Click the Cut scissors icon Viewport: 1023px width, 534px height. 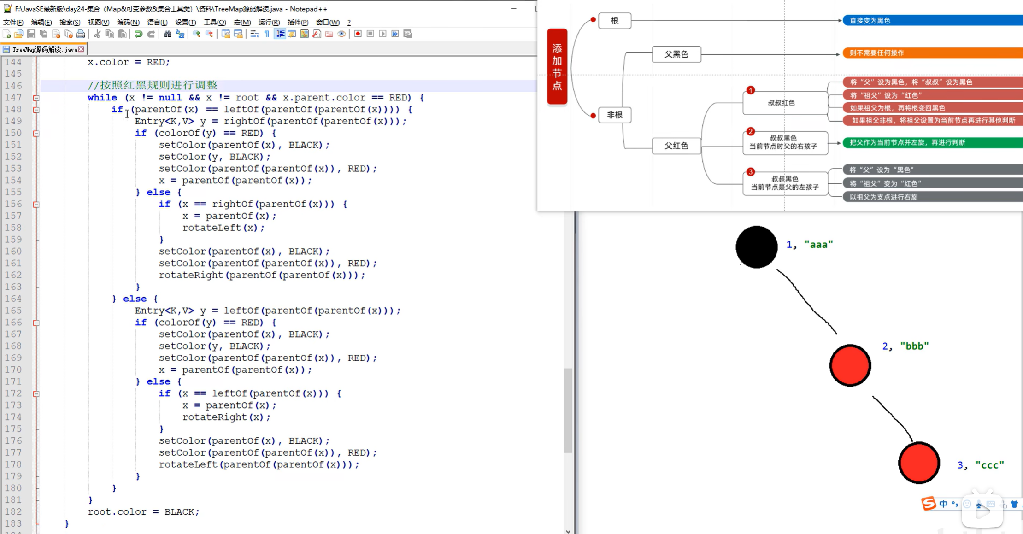[x=97, y=34]
